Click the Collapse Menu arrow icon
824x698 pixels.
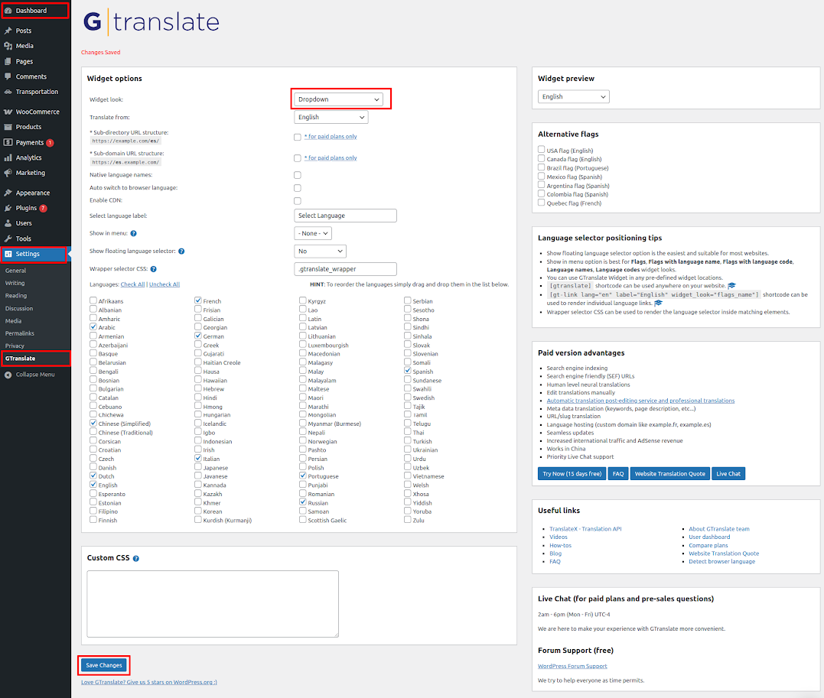(8, 375)
